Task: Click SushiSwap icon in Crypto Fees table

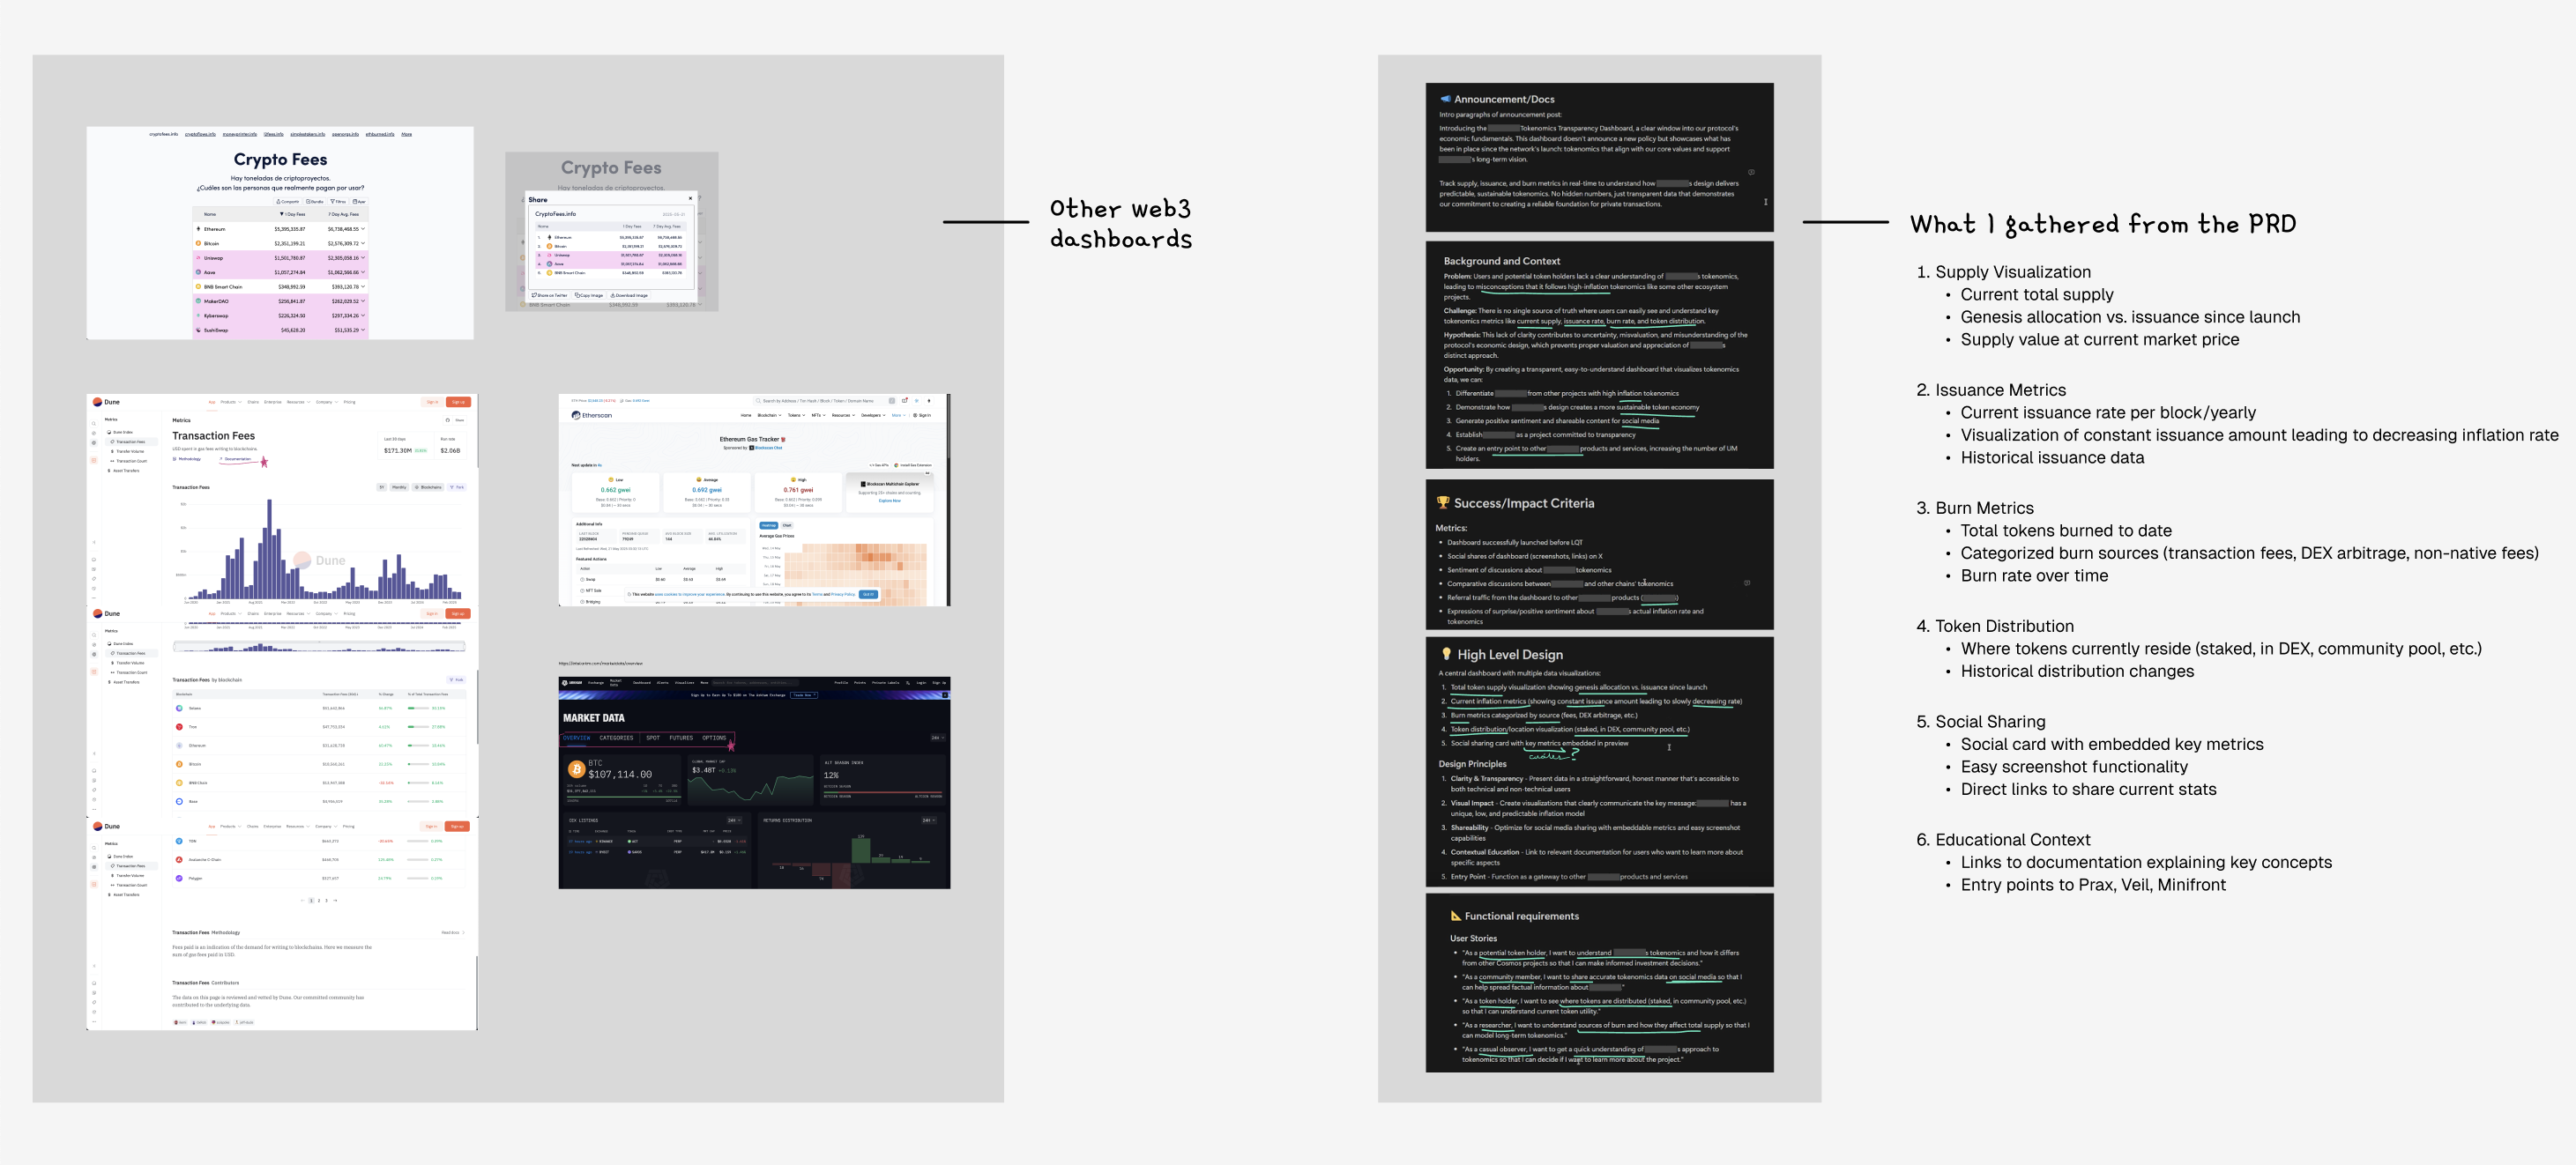Action: (x=199, y=330)
